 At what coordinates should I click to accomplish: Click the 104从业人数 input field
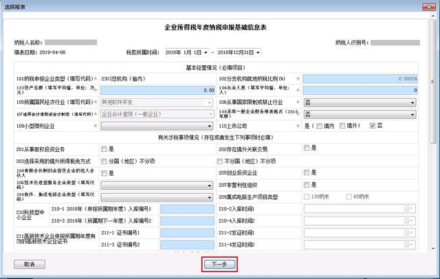(x=360, y=90)
